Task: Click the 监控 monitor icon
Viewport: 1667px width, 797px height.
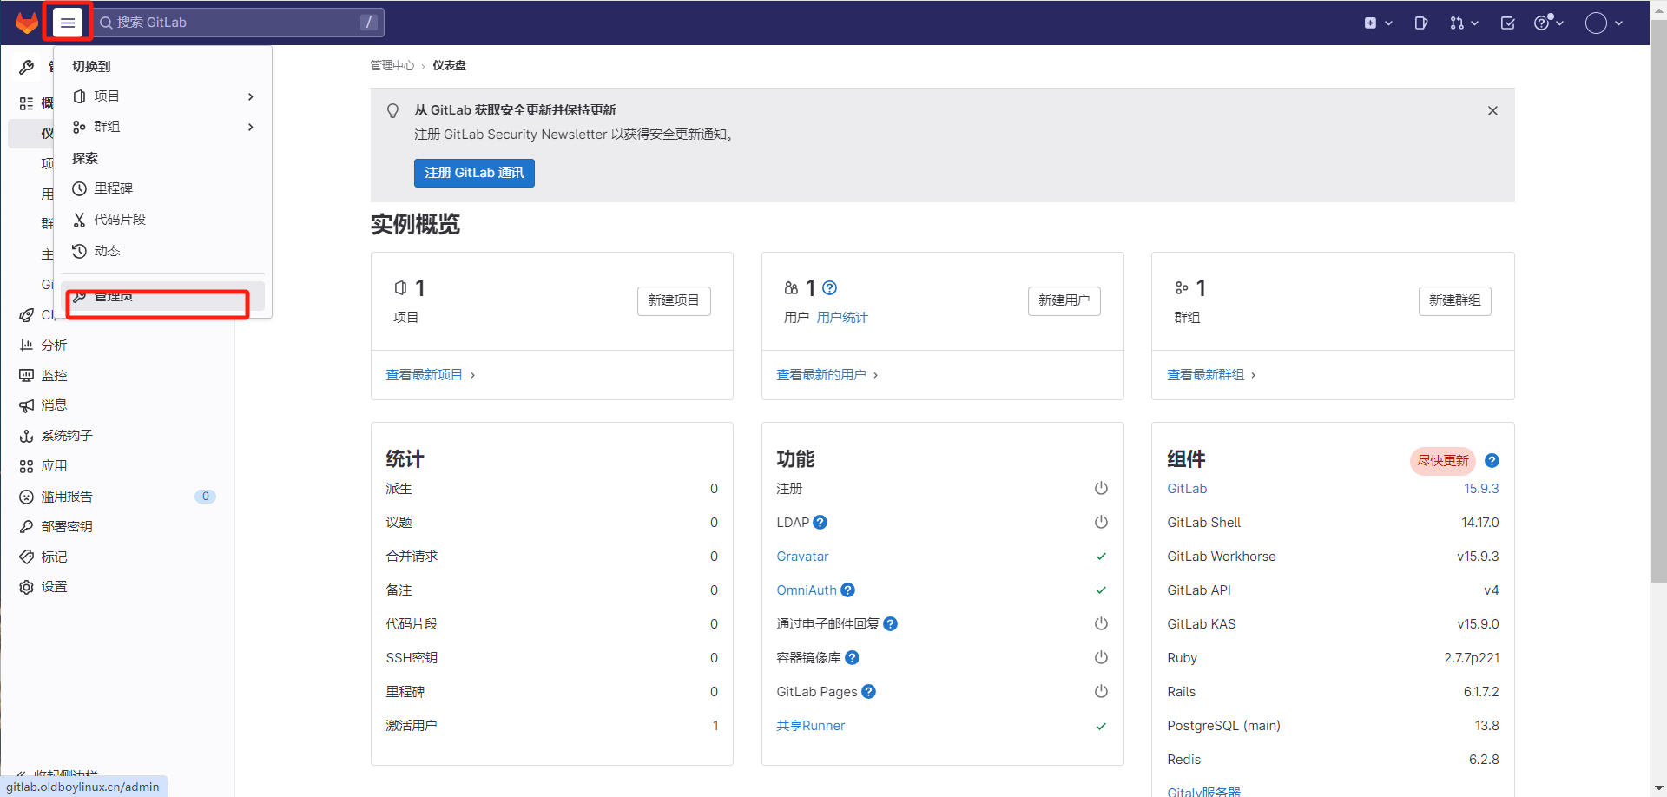Action: [x=26, y=375]
